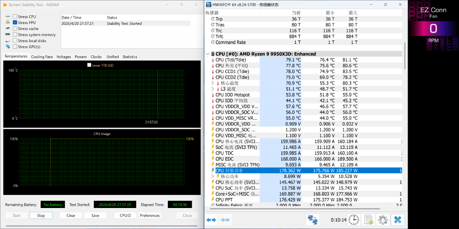Image resolution: width=459 pixels, height=229 pixels.
Task: Click the Clear button in AIDA64
Action: pyautogui.click(x=71, y=216)
